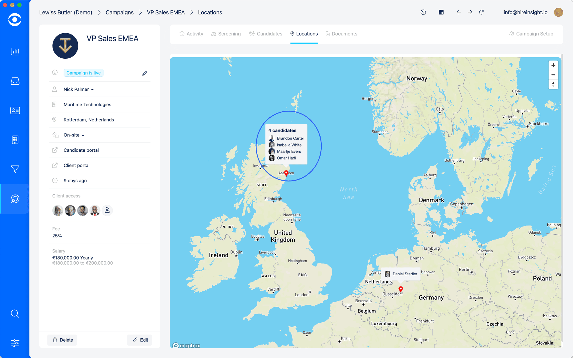Click the search magnifier sidebar icon
573x358 pixels.
click(15, 314)
